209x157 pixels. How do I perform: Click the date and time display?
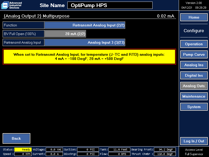coord(194,8)
